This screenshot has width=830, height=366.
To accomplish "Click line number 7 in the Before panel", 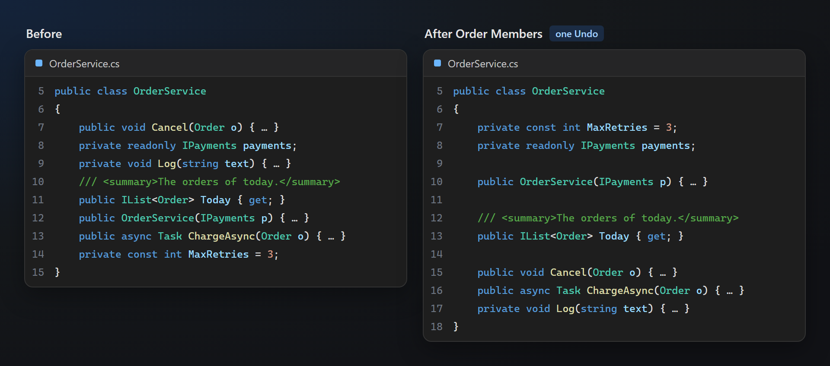I will coord(41,128).
